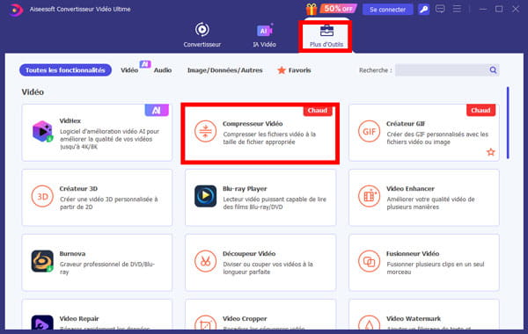Click the 50% OFF gift promotion

pyautogui.click(x=331, y=9)
